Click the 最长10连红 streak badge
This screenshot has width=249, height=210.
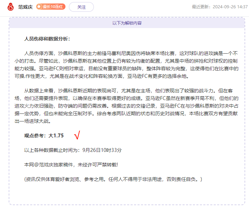point(51,7)
